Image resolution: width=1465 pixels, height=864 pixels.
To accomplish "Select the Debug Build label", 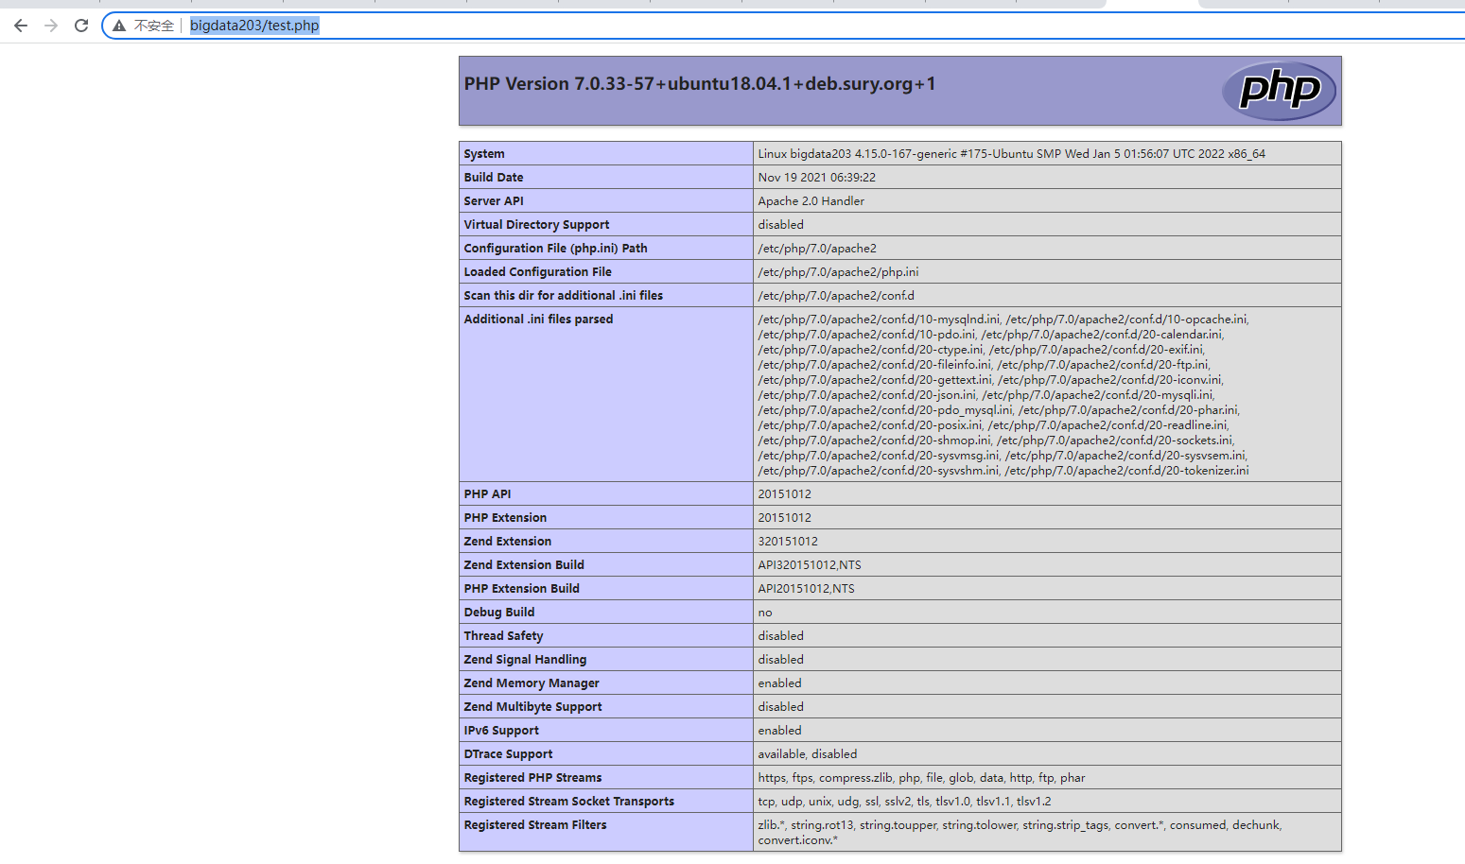I will [x=499, y=612].
